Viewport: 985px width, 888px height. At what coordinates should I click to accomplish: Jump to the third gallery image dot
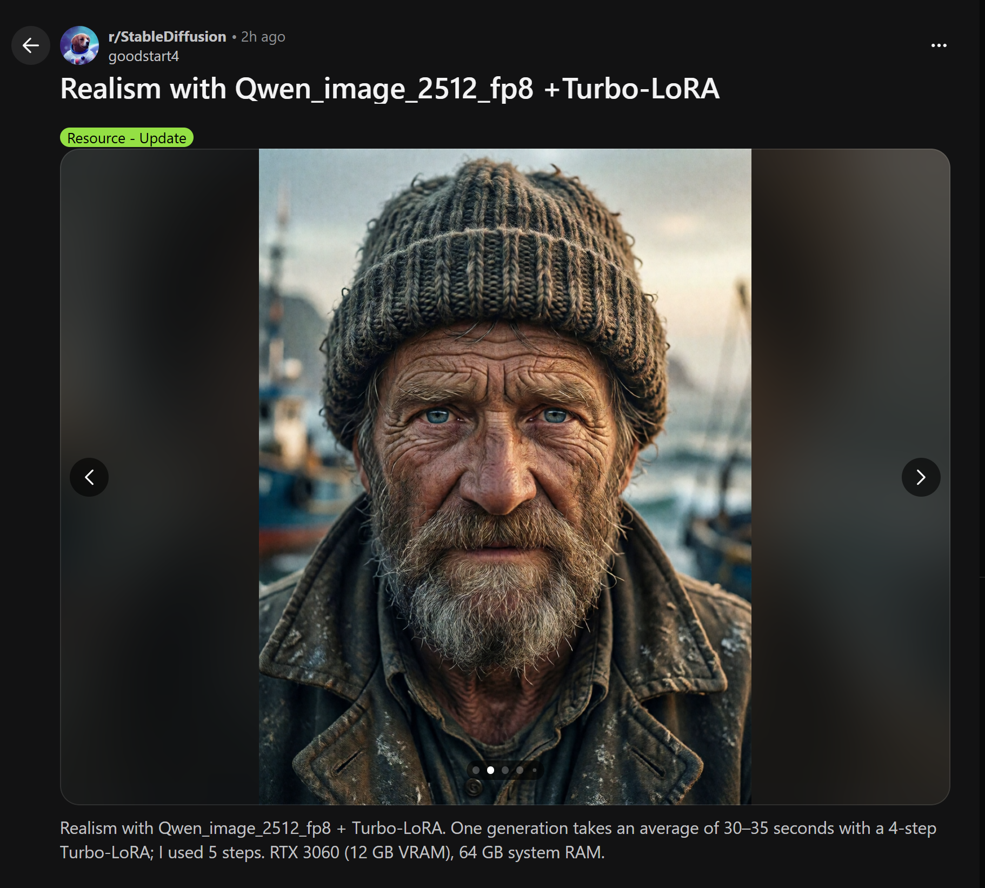pos(505,770)
